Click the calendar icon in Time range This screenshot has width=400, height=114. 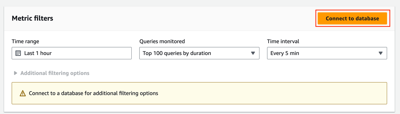(x=18, y=53)
